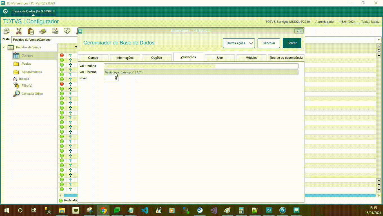Open the Windows Start menu
Viewport: 383px width, 216px height.
(x=7, y=210)
